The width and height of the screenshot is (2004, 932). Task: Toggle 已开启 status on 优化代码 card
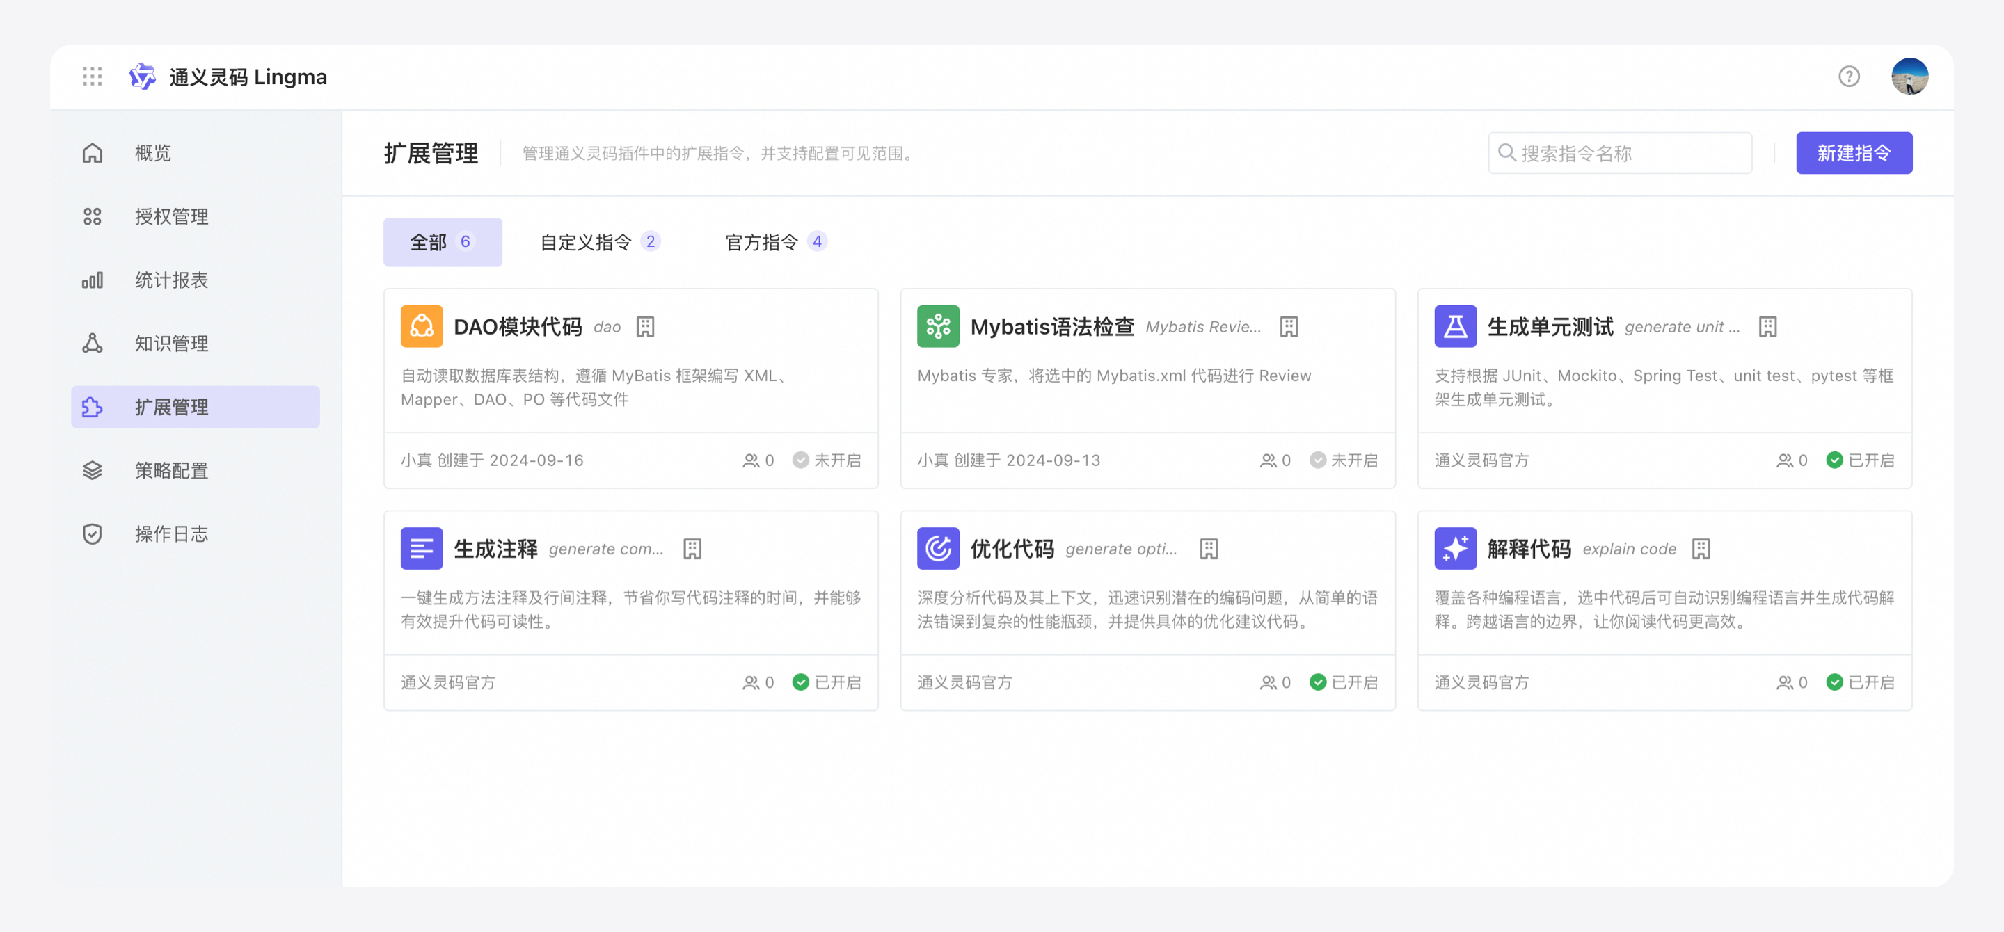(1343, 682)
